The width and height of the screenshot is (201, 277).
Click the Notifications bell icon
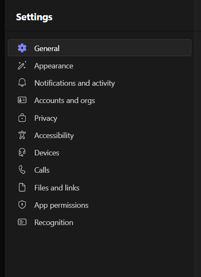pos(22,83)
